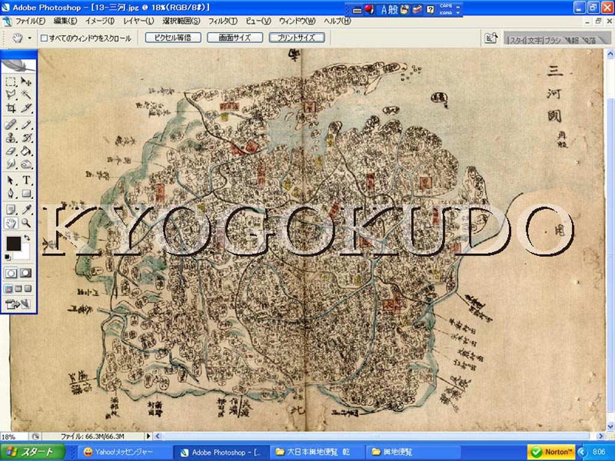Select the Paint Bucket tool
This screenshot has height=461, width=615.
point(26,151)
